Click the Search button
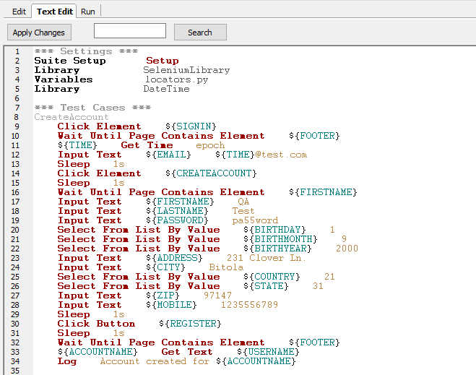This screenshot has width=476, height=375. [200, 33]
